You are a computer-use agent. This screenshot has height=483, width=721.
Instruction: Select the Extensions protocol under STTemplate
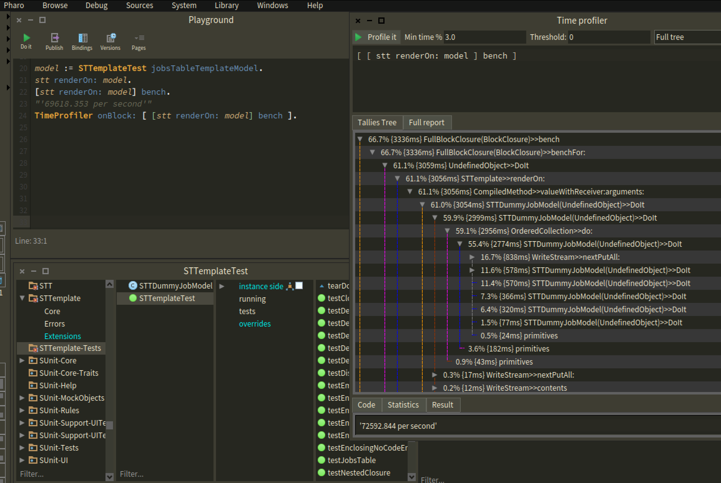coord(62,336)
